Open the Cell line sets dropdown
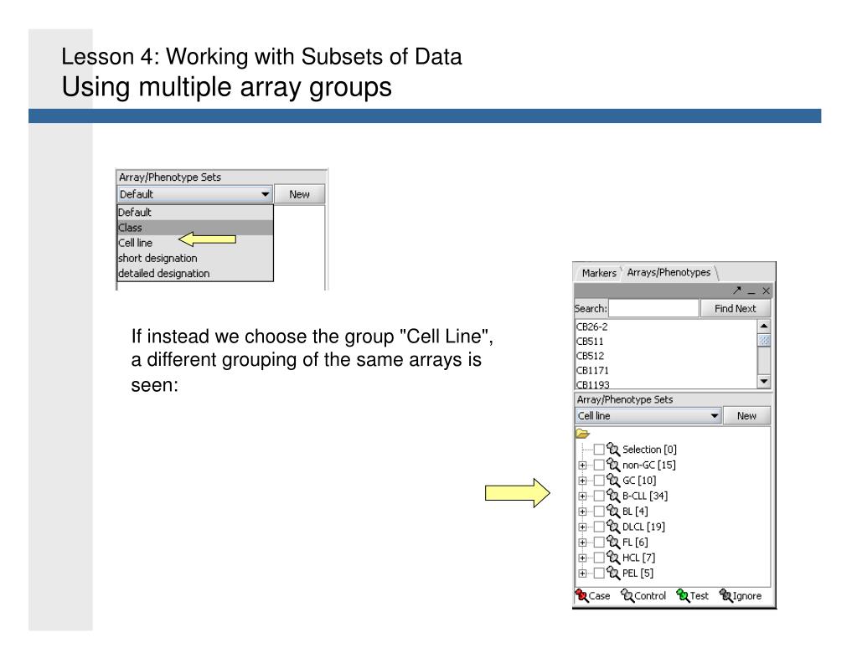 click(648, 415)
